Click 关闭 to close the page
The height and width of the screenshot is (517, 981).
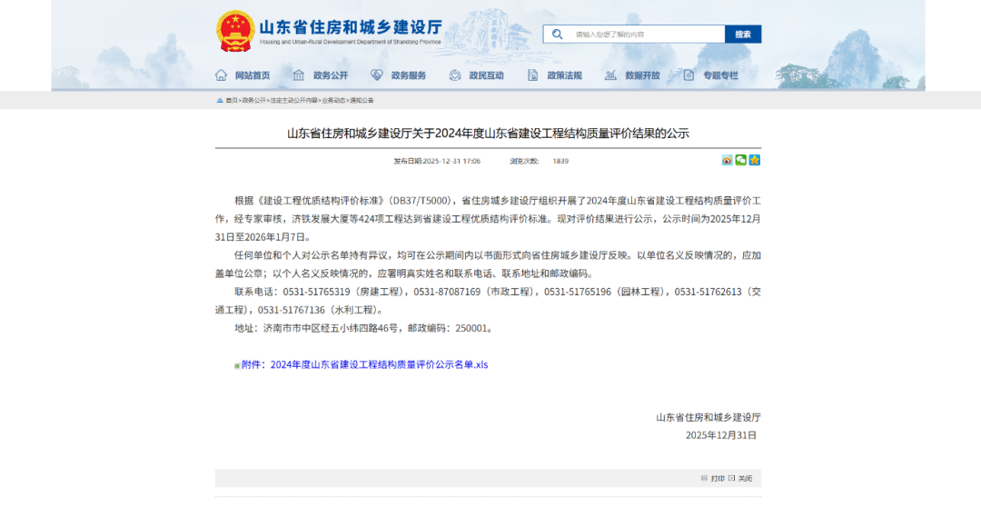coord(745,478)
